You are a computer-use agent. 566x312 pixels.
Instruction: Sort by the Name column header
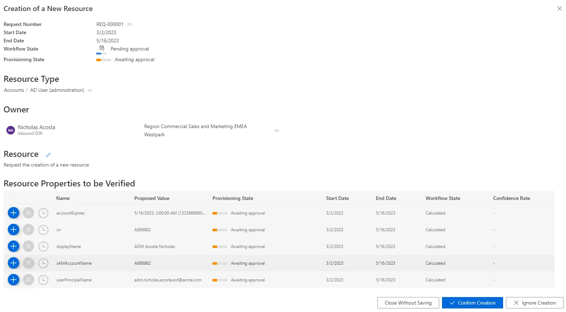point(63,198)
